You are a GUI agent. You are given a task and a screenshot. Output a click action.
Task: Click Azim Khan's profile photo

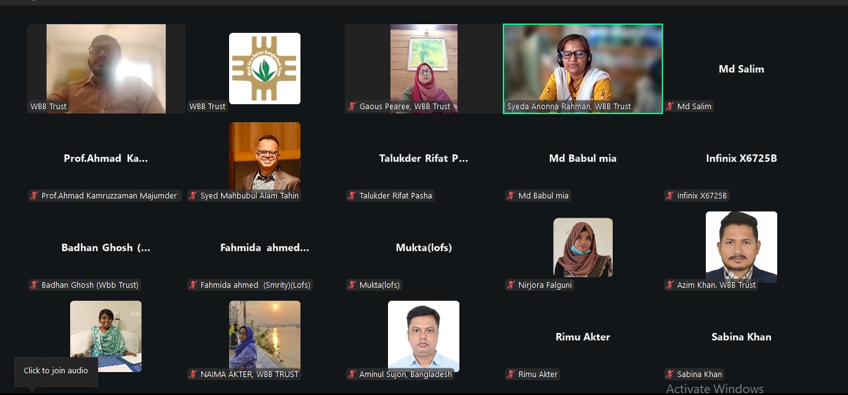pyautogui.click(x=741, y=247)
